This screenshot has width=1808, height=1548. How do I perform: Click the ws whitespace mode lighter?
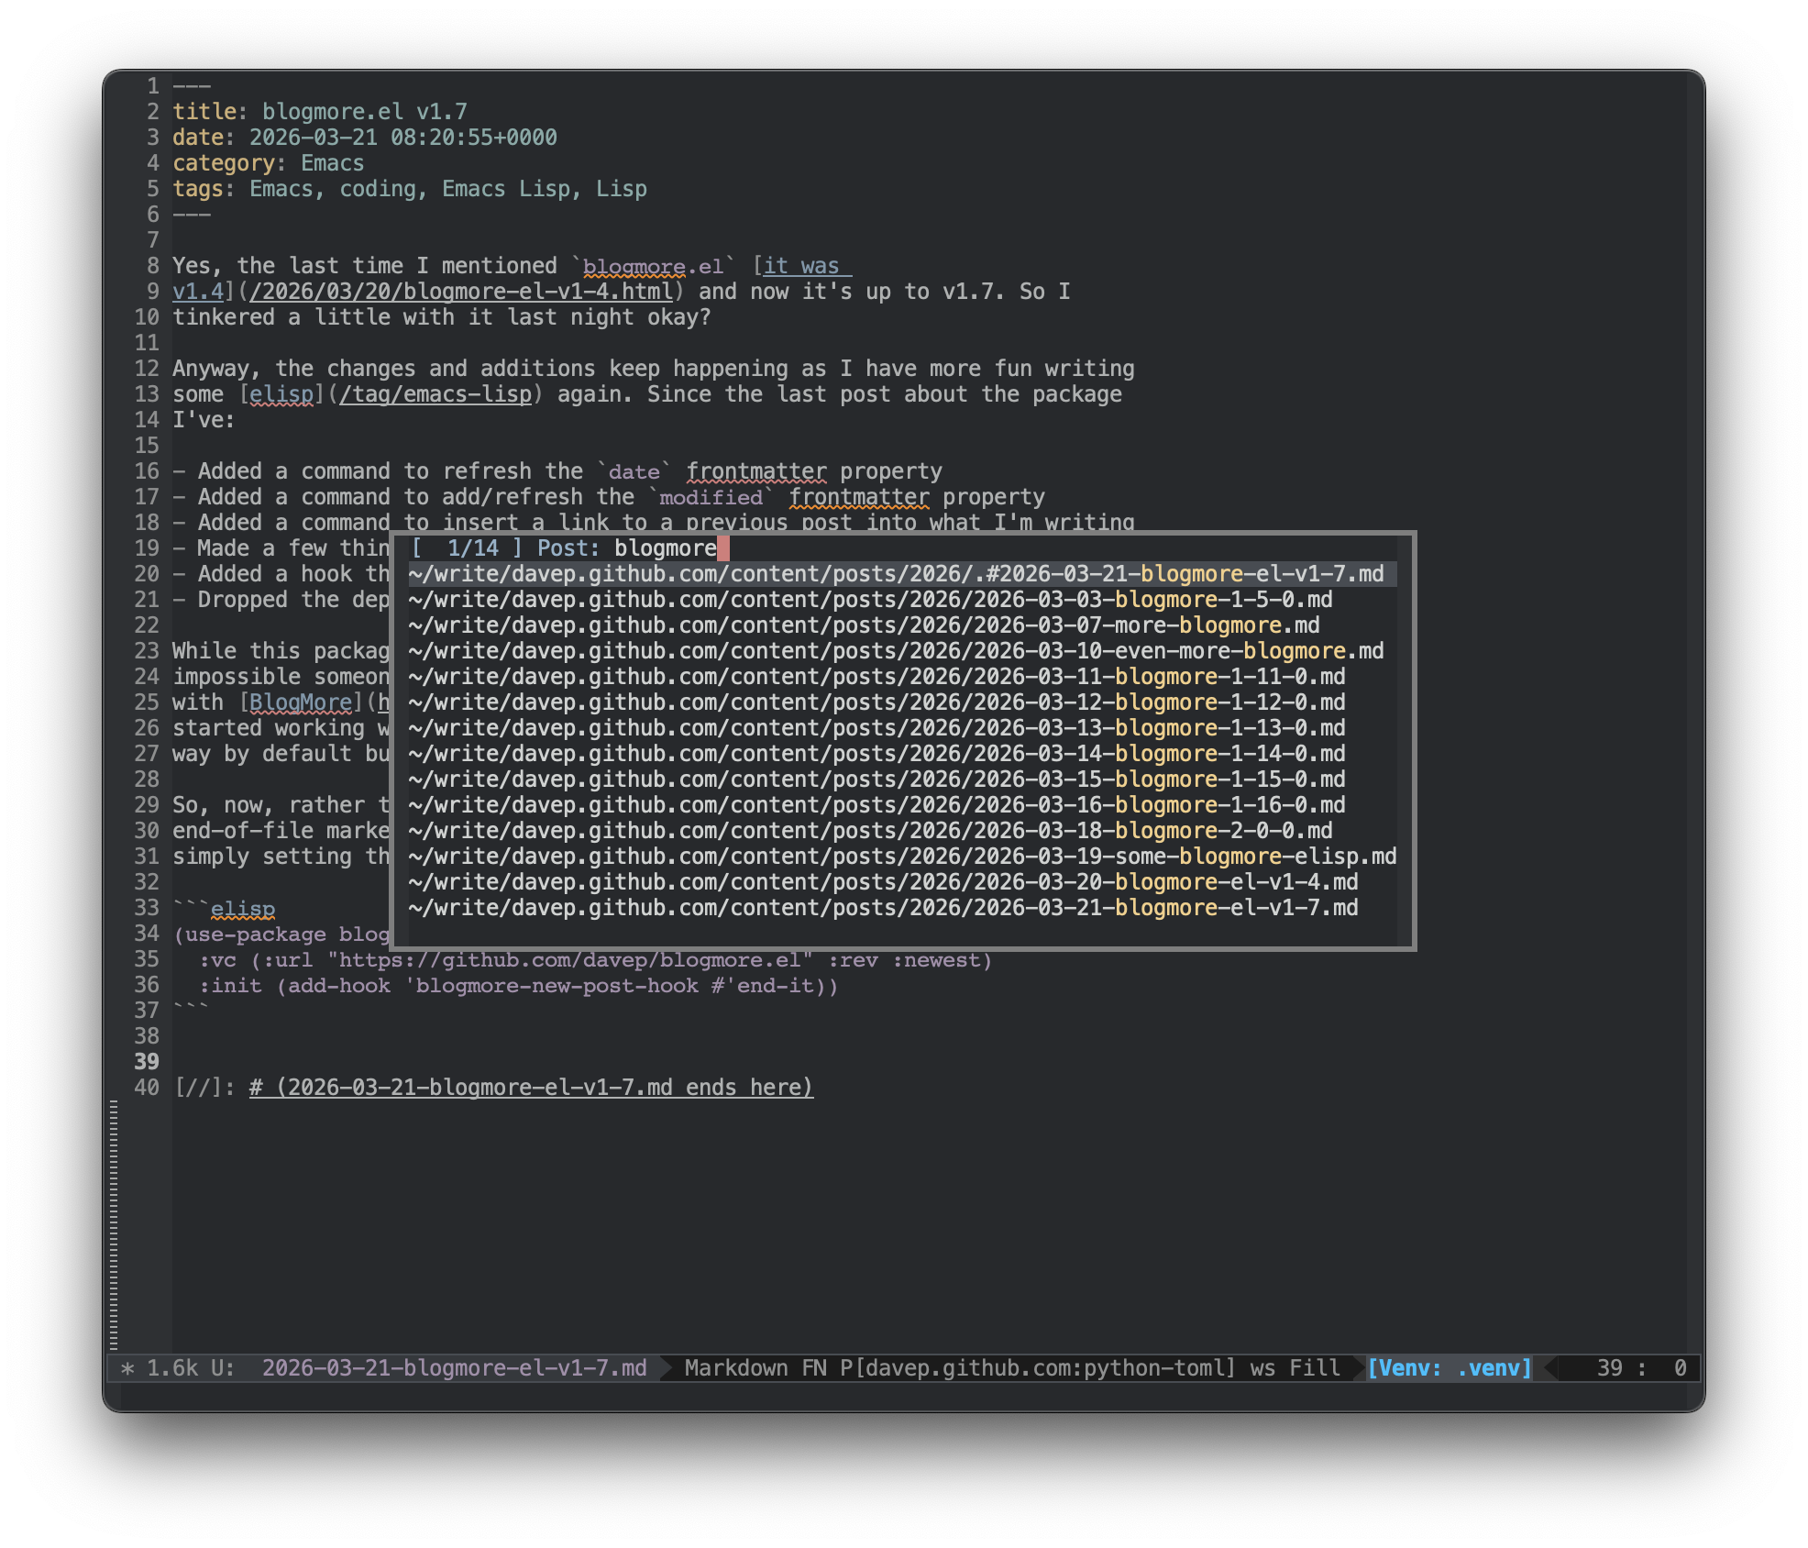[1262, 1368]
